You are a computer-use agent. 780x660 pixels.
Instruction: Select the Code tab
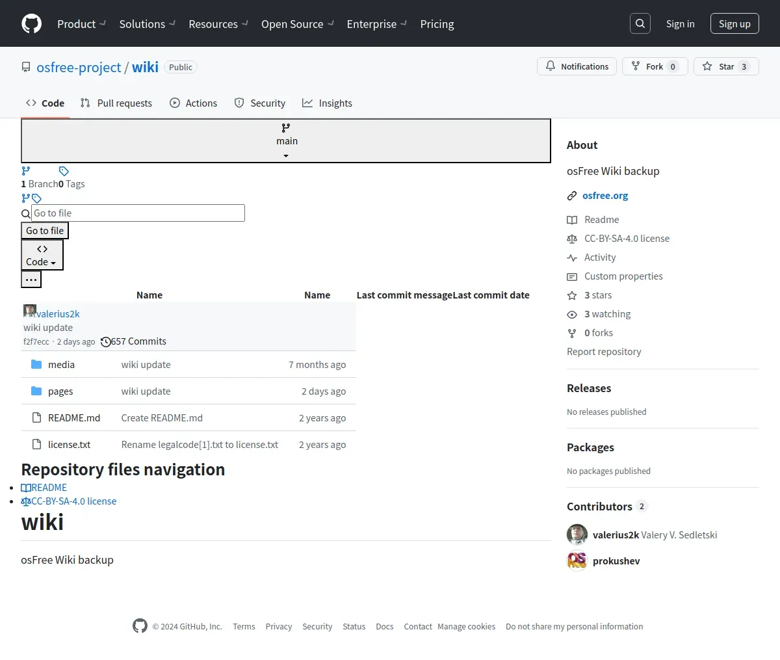45,103
